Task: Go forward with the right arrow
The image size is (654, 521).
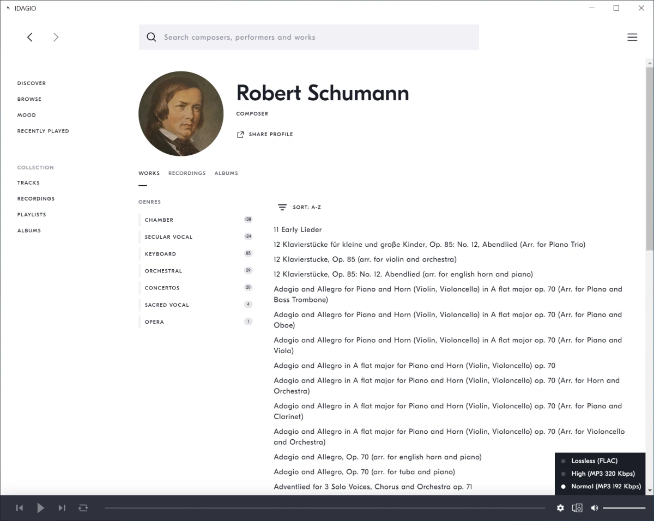Action: [56, 37]
